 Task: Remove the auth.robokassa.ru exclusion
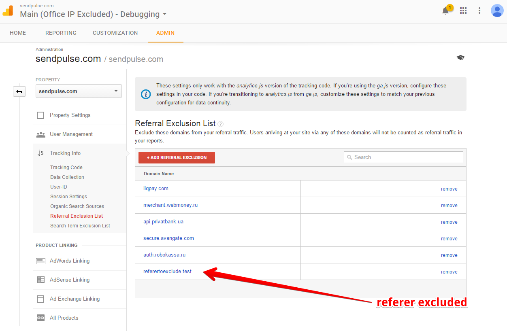pos(449,255)
